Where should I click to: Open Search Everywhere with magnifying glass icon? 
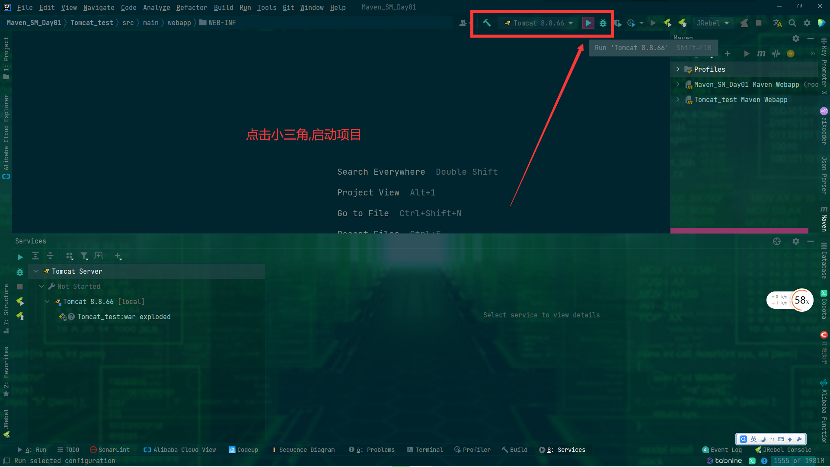point(792,23)
